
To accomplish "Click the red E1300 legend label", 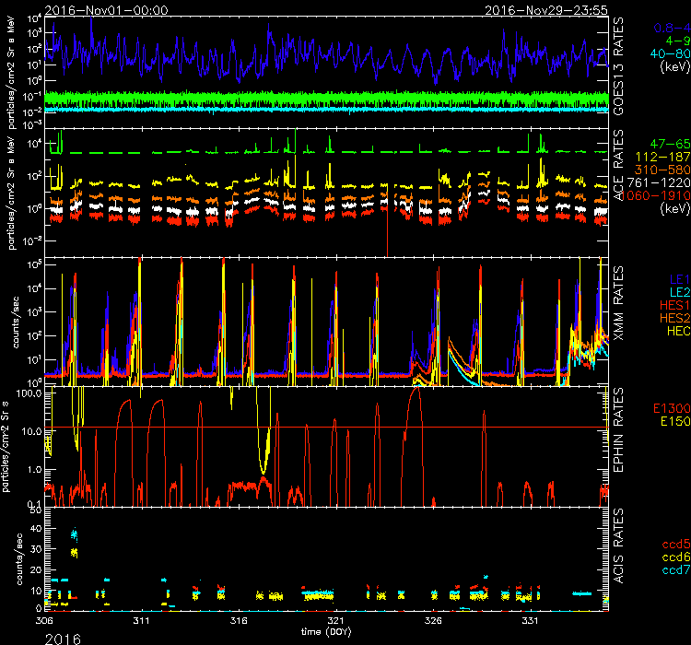I will point(667,407).
